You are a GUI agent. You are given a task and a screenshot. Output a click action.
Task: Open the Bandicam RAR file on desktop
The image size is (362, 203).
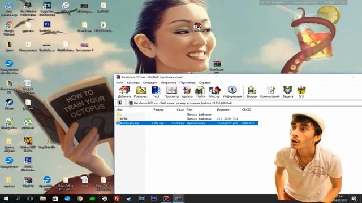pyautogui.click(x=217, y=67)
